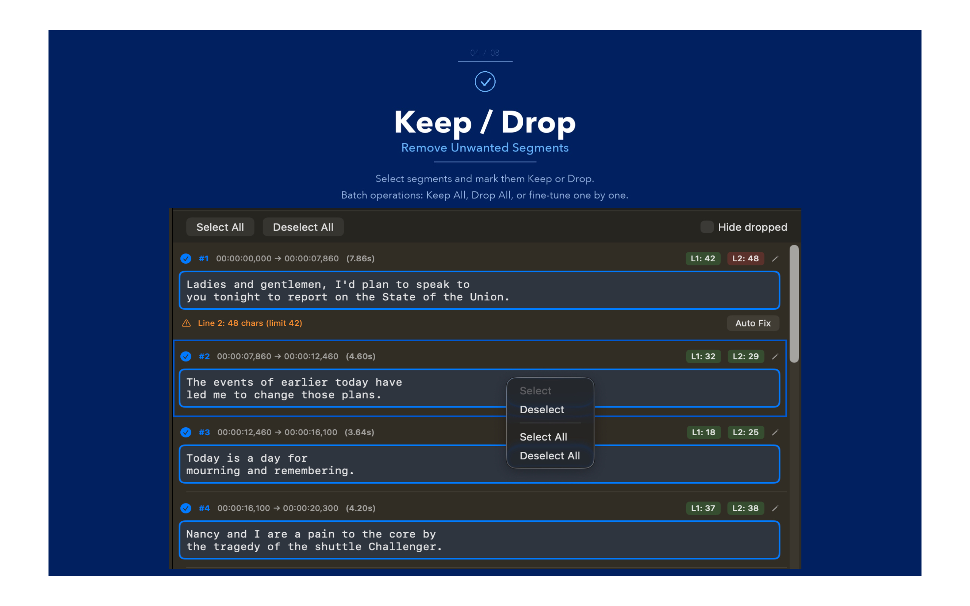Uncheck the segment #3 selection checkmark

(x=186, y=432)
